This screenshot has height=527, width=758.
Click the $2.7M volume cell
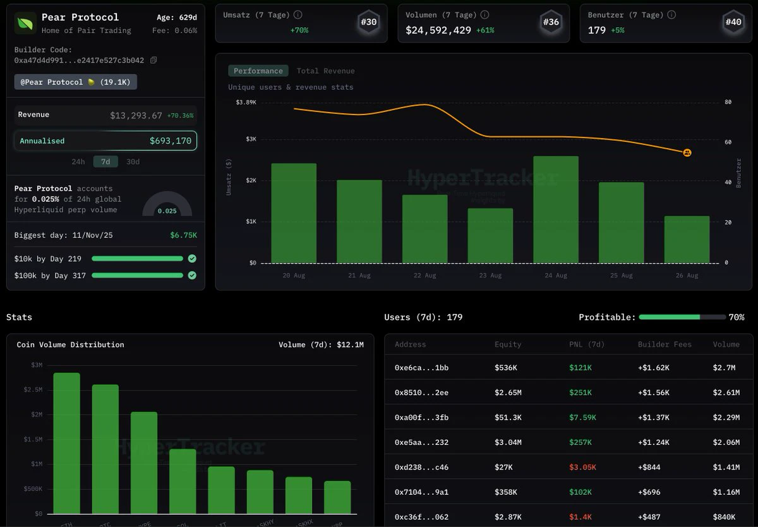(724, 367)
